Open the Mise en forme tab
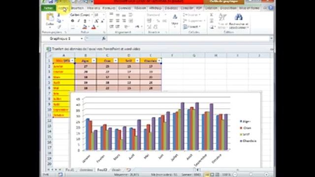 pyautogui.click(x=250, y=8)
